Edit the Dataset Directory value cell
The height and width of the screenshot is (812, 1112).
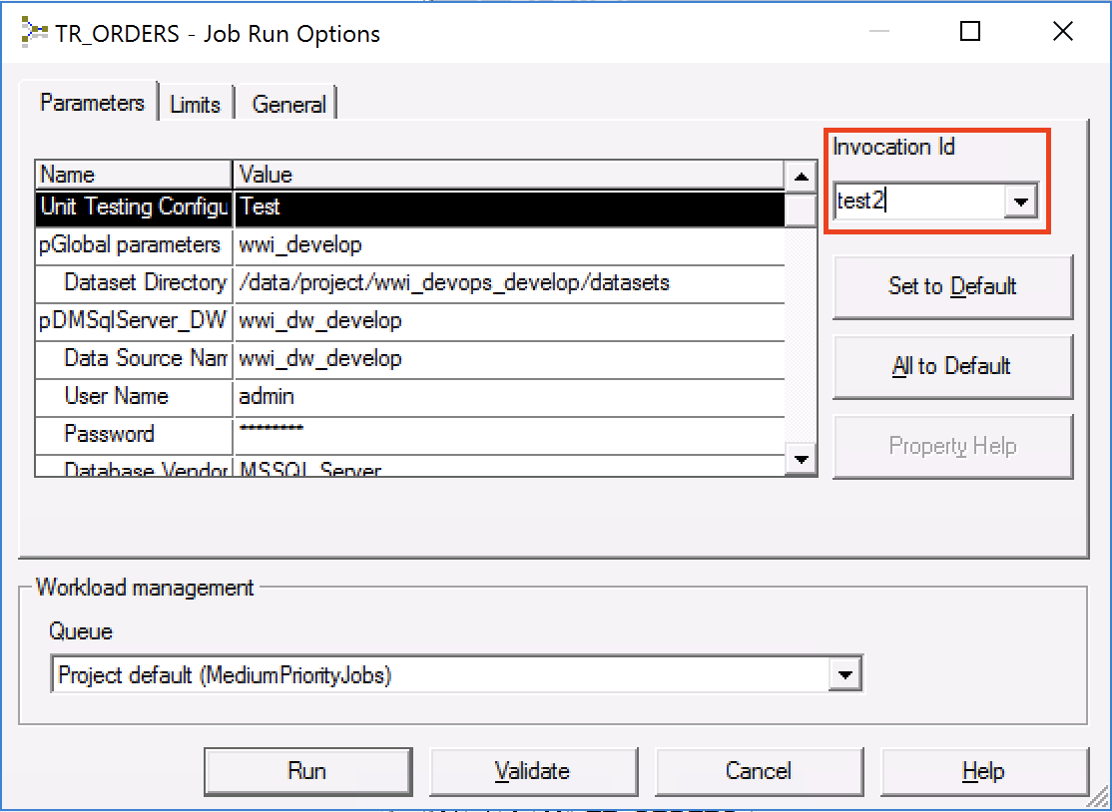coord(509,283)
